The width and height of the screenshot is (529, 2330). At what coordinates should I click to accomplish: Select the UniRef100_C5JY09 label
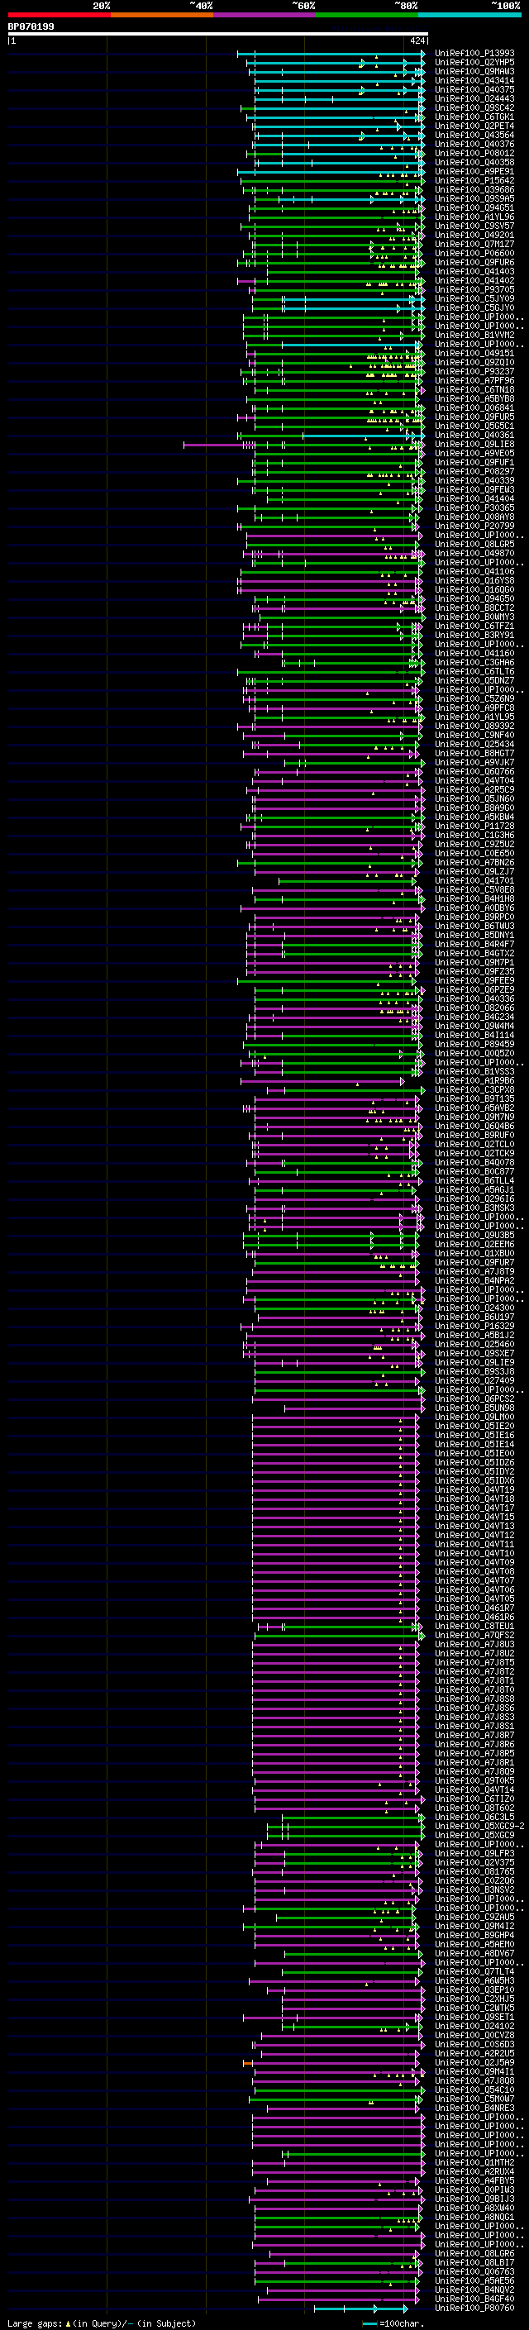click(474, 299)
